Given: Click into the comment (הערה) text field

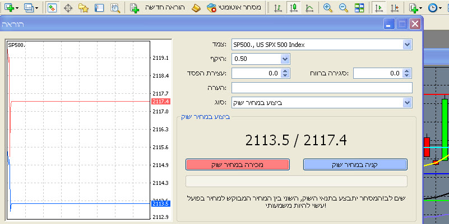Looking at the screenshot, I should (x=321, y=88).
